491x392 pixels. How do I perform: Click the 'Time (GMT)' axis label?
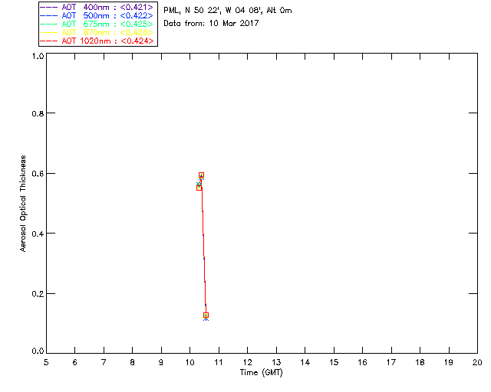(261, 373)
